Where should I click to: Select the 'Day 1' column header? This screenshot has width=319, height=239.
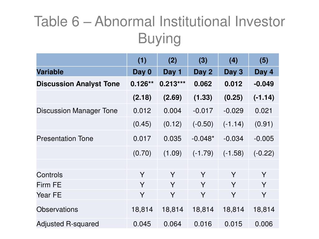(x=172, y=72)
